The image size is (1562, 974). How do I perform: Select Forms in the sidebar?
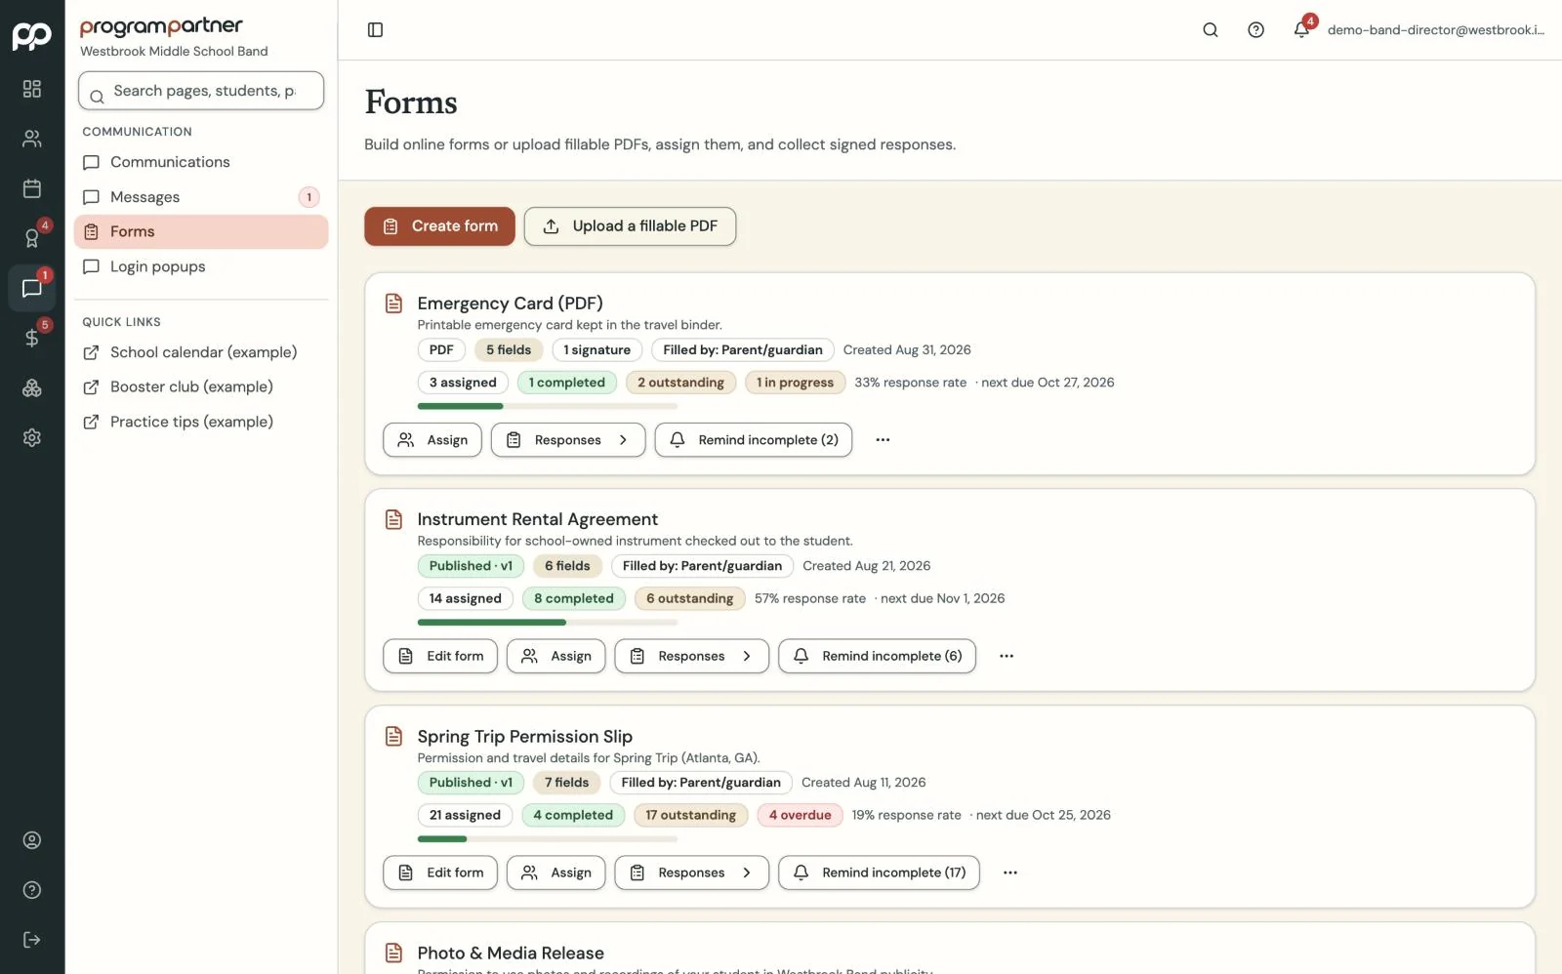[x=201, y=232]
